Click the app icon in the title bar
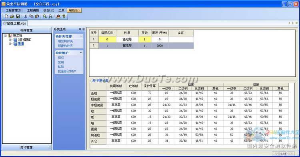 point(4,4)
